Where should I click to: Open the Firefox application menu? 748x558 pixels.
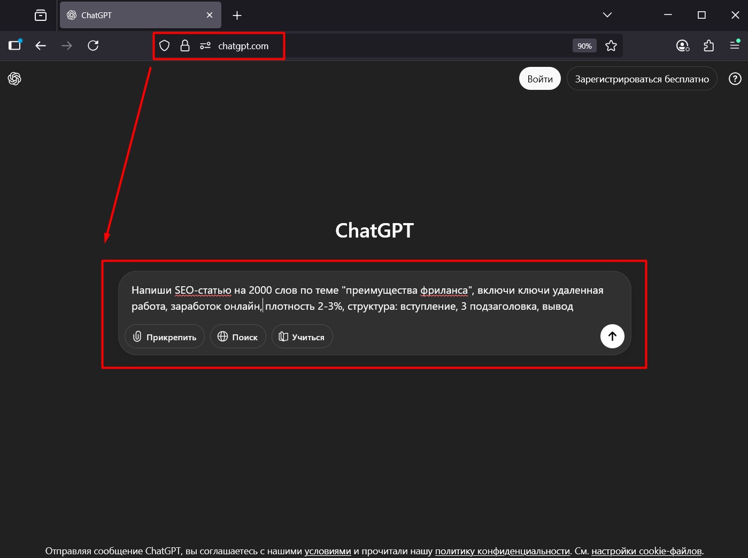[735, 45]
